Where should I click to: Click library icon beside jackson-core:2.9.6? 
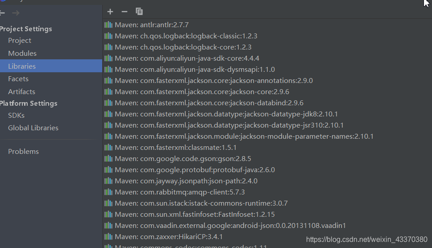coord(108,91)
